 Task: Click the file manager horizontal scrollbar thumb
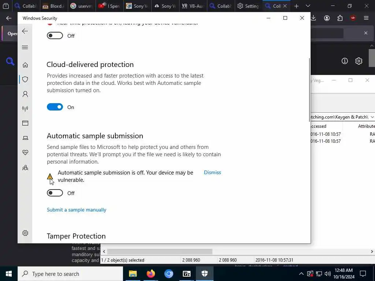pyautogui.click(x=160, y=251)
